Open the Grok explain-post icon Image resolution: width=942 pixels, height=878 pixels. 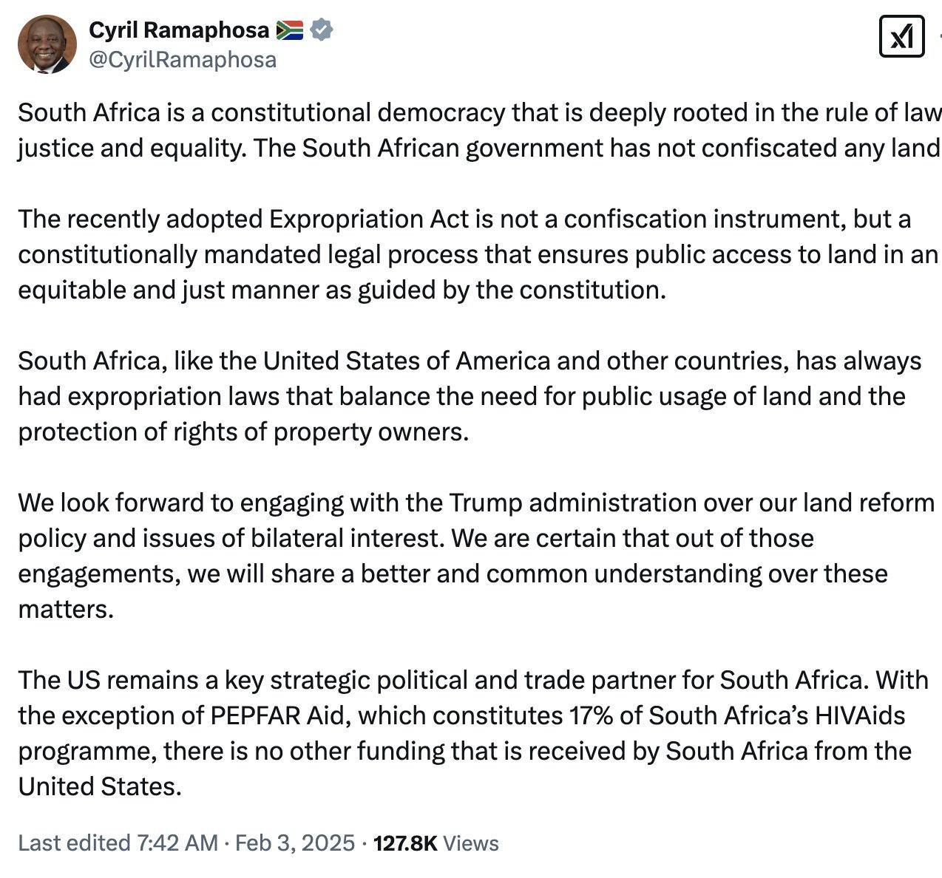click(x=901, y=36)
